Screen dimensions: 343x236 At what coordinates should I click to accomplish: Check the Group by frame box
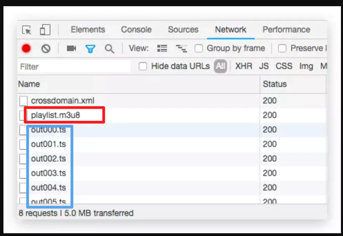click(199, 48)
